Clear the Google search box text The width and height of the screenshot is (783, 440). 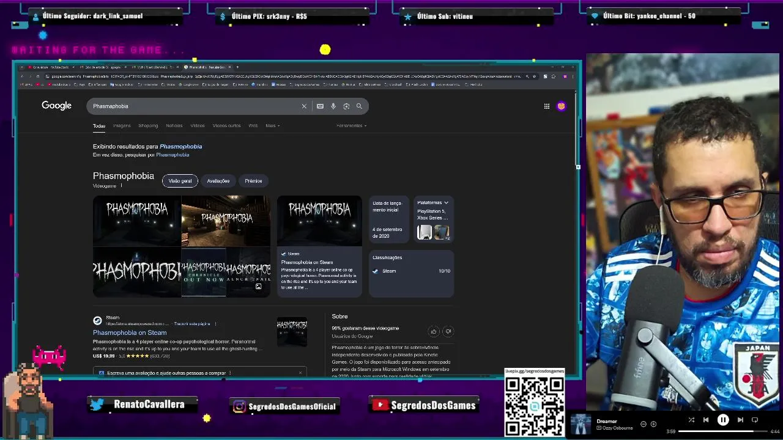point(304,106)
